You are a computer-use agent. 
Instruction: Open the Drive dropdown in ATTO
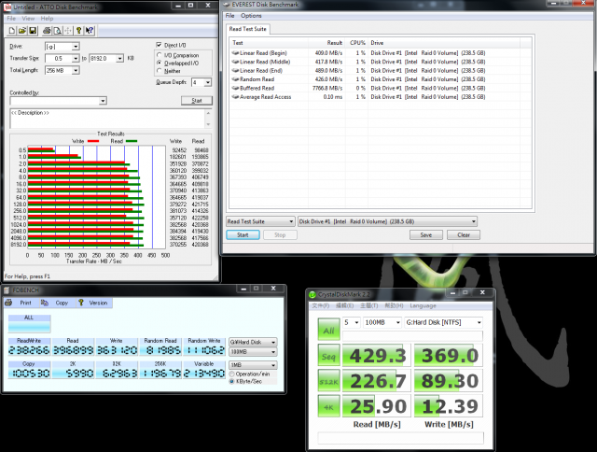tap(76, 47)
